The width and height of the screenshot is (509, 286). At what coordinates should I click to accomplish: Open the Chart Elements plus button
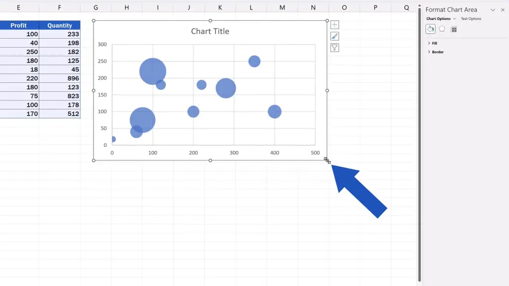[x=335, y=25]
